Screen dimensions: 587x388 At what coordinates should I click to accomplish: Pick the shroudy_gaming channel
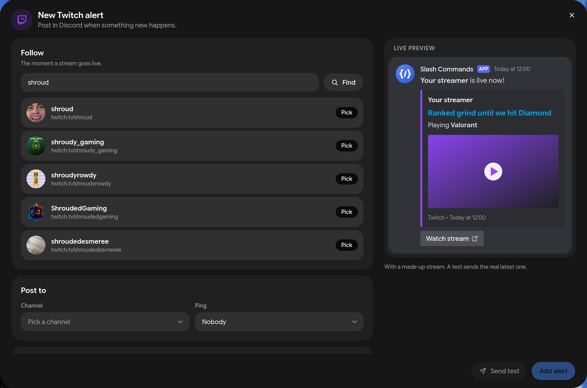coord(346,146)
